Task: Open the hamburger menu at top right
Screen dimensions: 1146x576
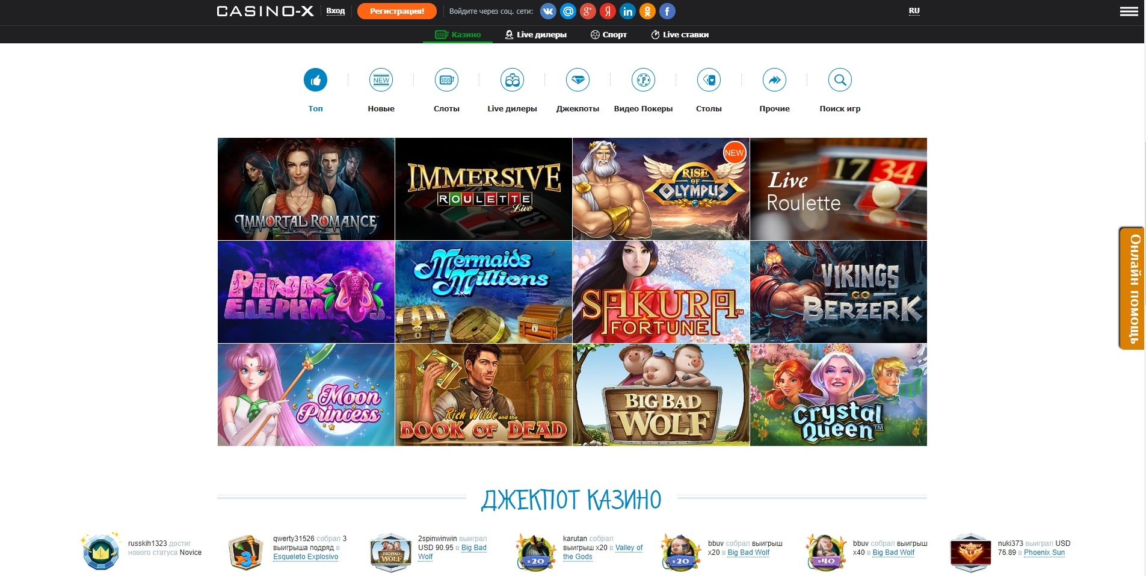Action: (1130, 10)
